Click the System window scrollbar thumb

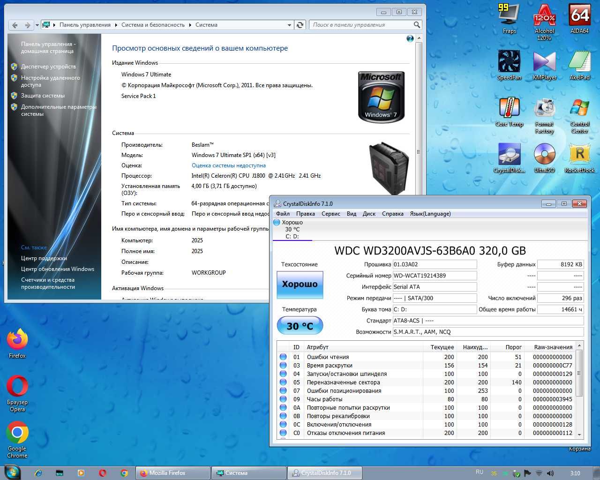419,151
